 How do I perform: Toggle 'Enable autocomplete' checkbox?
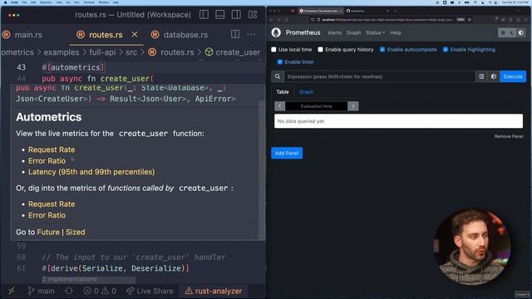[x=382, y=50]
